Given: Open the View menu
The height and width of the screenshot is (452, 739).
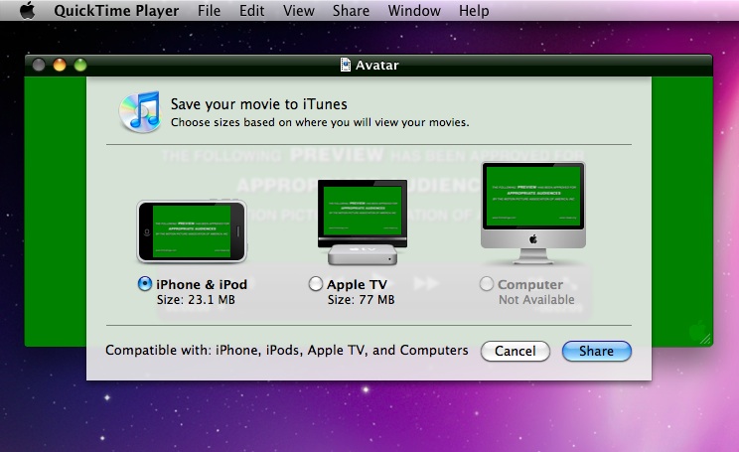Looking at the screenshot, I should click(299, 10).
